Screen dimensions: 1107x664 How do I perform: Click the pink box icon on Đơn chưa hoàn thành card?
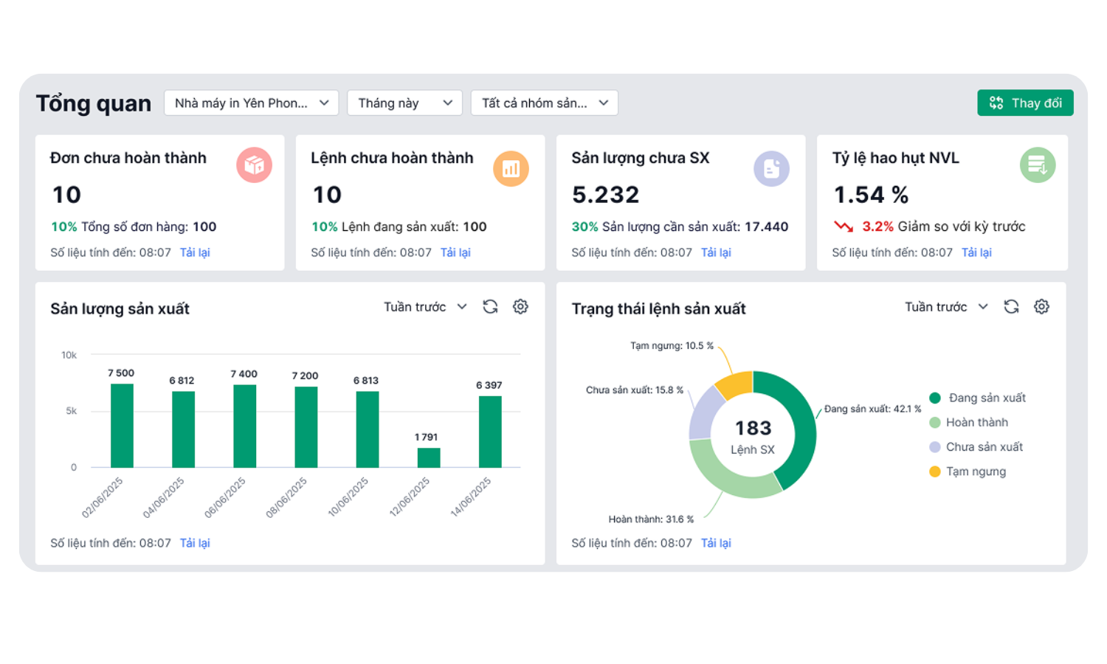click(x=254, y=165)
